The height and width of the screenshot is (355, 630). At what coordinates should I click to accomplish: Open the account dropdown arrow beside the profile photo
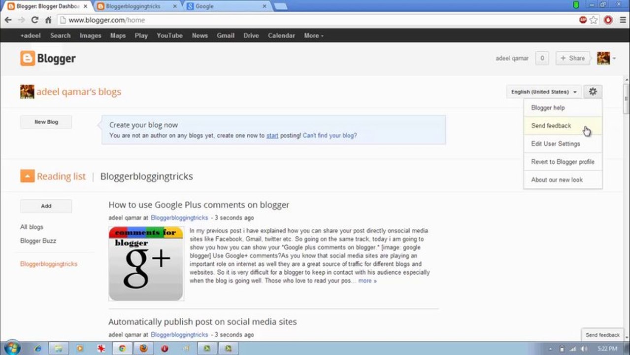tap(614, 59)
